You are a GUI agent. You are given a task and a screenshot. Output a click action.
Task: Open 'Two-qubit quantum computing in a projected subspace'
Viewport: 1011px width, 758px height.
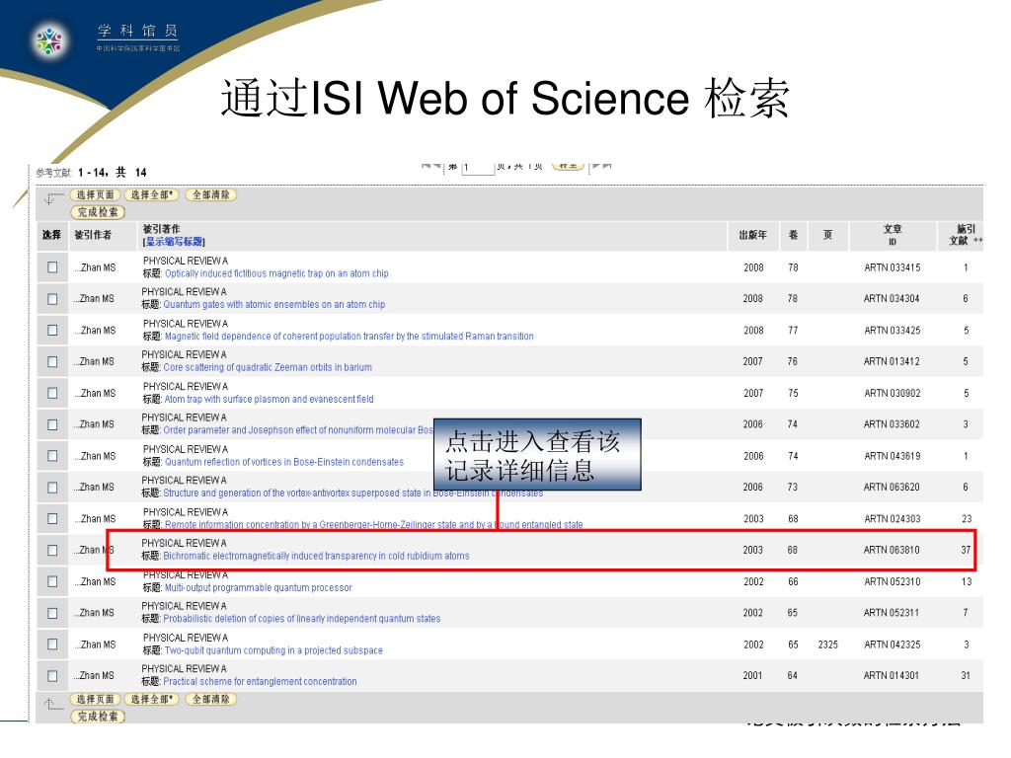coord(273,650)
